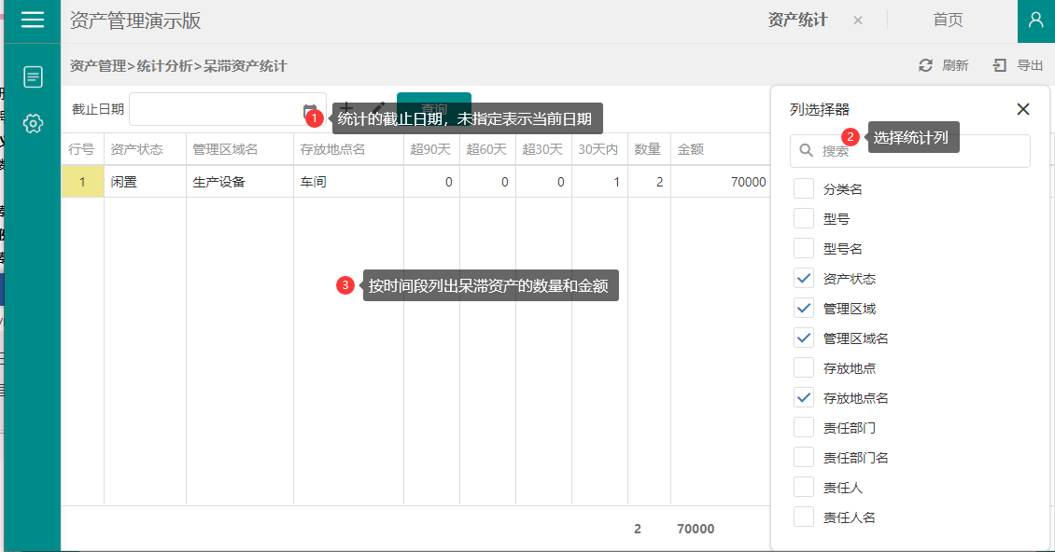Click the 超30天 column header
1055x552 pixels.
click(543, 149)
